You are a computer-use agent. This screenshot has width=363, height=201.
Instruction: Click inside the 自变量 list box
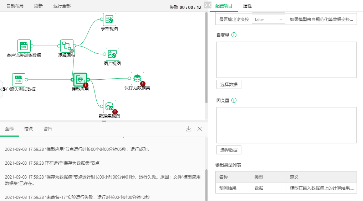coord(286,60)
